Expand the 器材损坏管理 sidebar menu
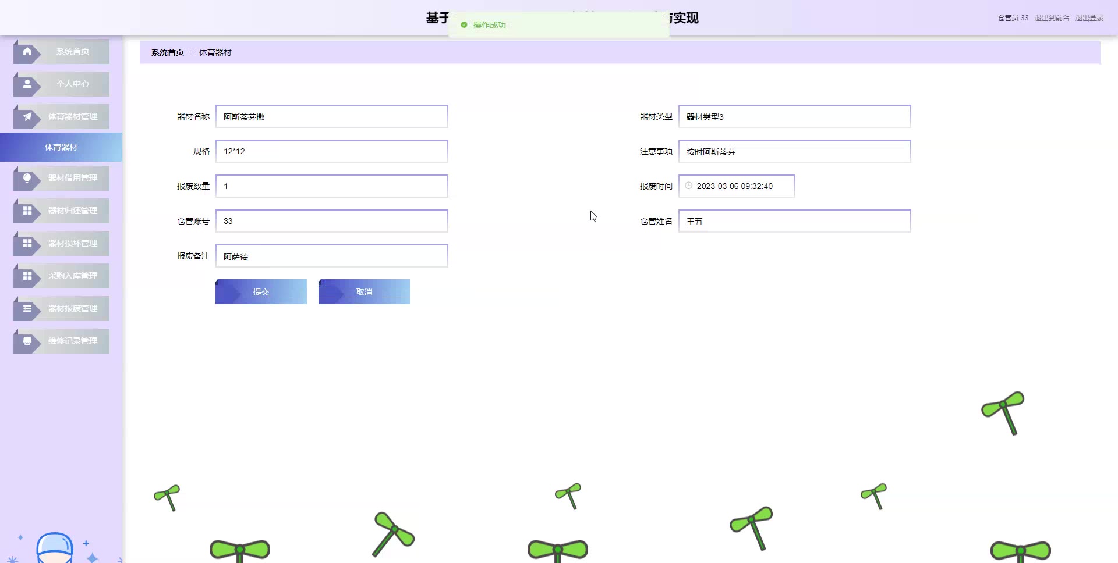1118x563 pixels. tap(61, 243)
